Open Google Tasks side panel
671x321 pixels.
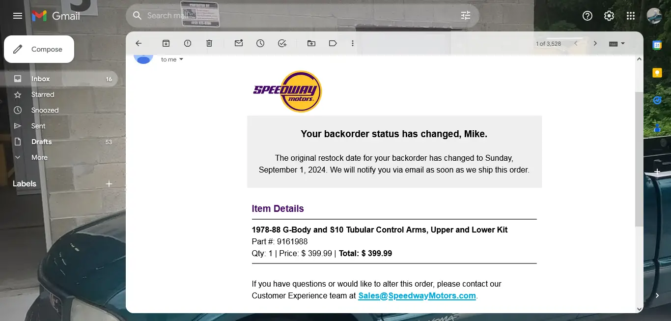point(657,100)
